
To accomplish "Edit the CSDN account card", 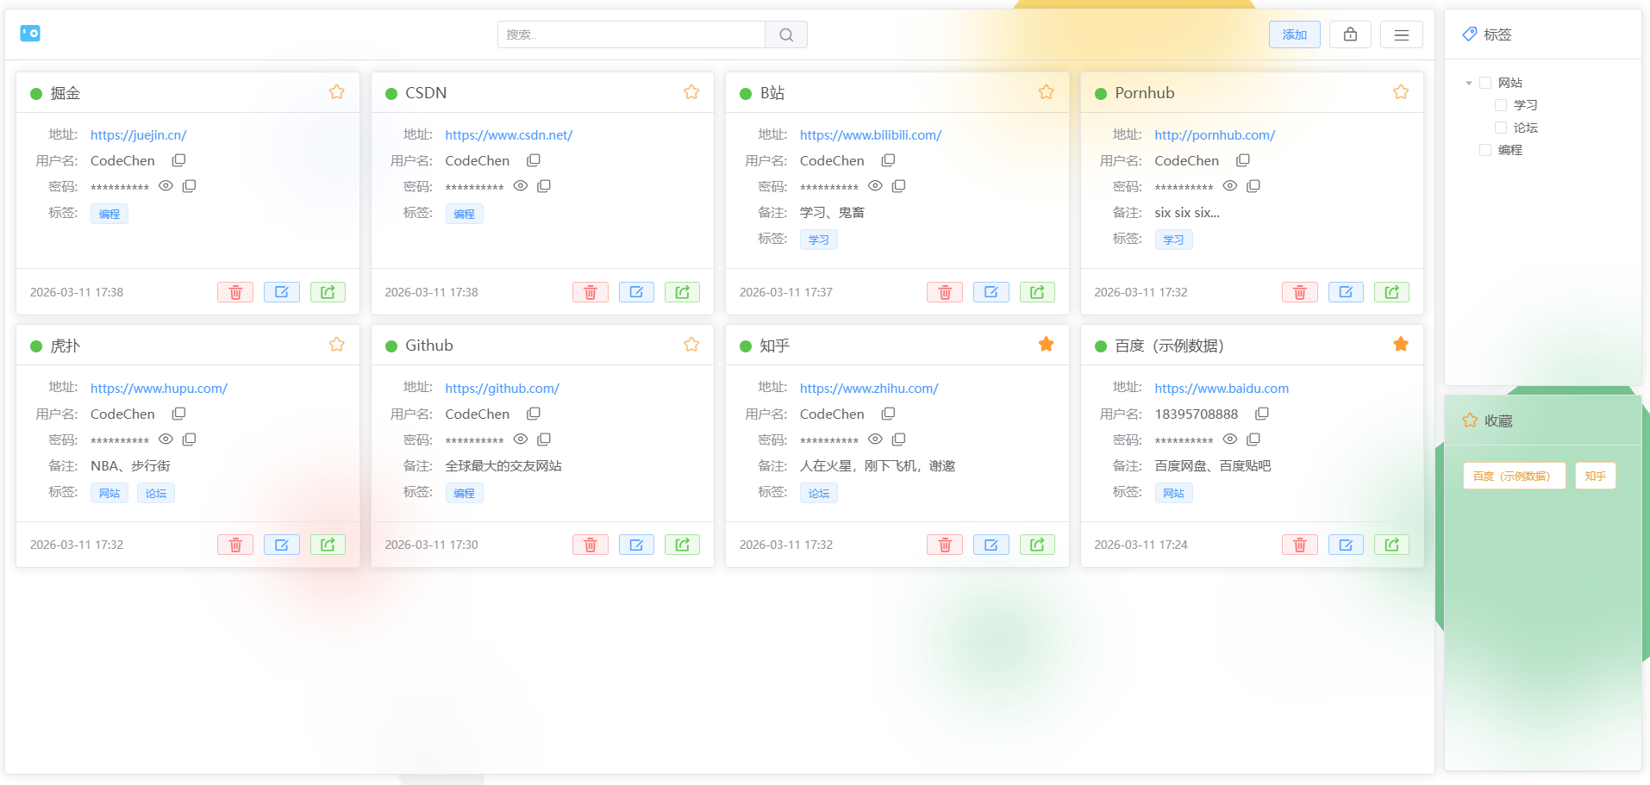I will tap(636, 292).
